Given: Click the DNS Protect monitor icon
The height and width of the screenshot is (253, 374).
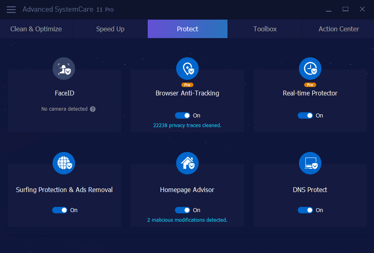Looking at the screenshot, I should pyautogui.click(x=310, y=163).
